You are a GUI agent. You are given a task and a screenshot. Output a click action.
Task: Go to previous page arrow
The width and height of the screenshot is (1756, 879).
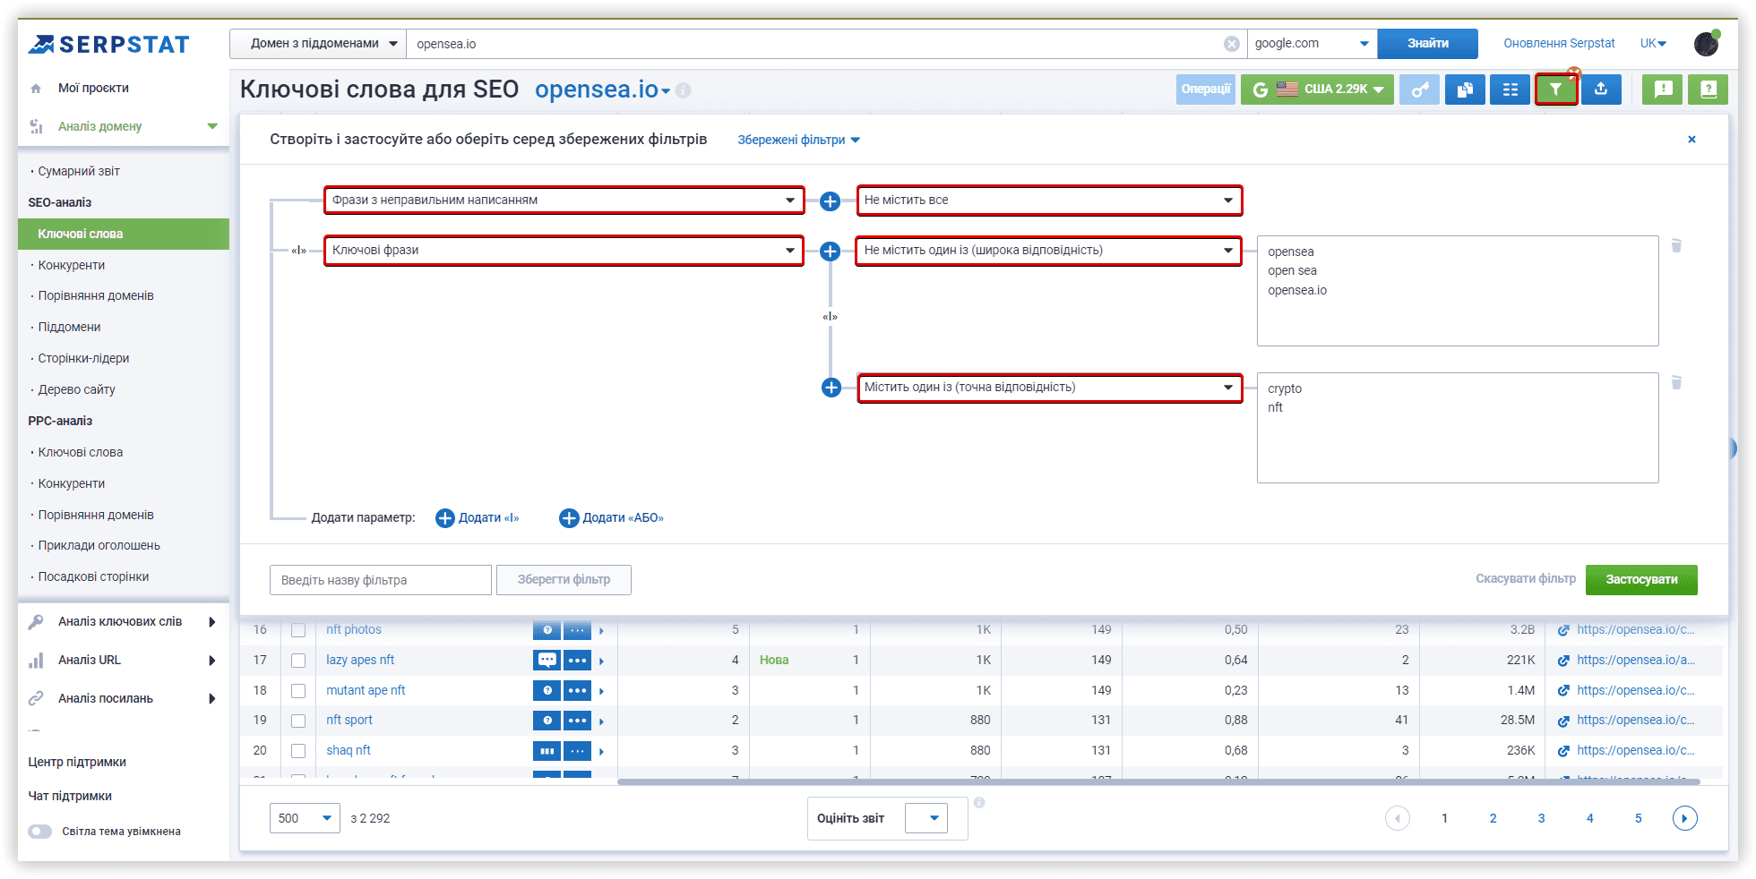click(x=1398, y=818)
